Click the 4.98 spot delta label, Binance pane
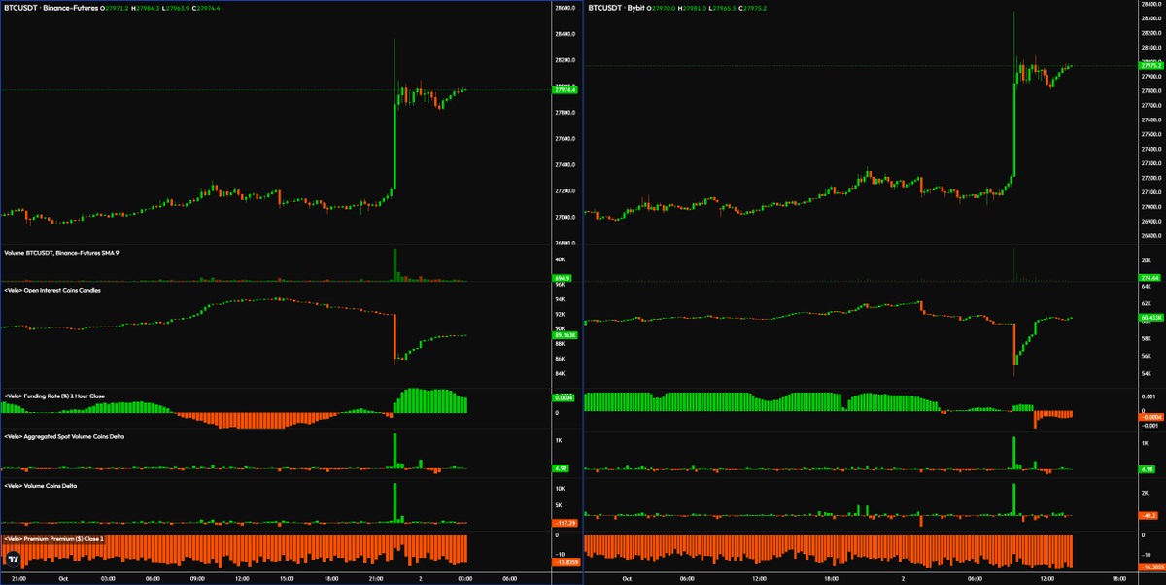 tap(560, 469)
